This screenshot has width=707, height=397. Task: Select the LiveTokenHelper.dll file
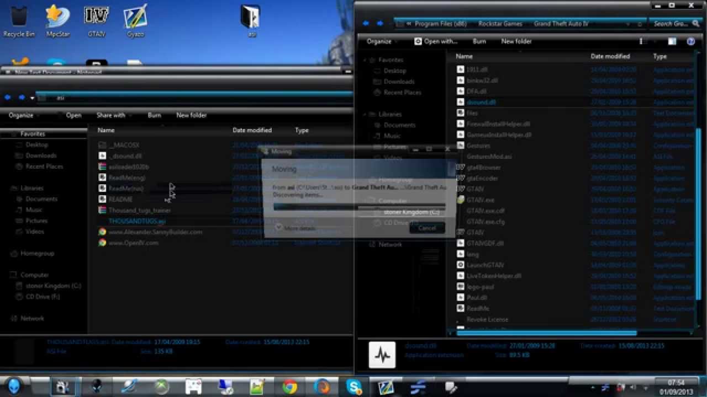(x=493, y=276)
